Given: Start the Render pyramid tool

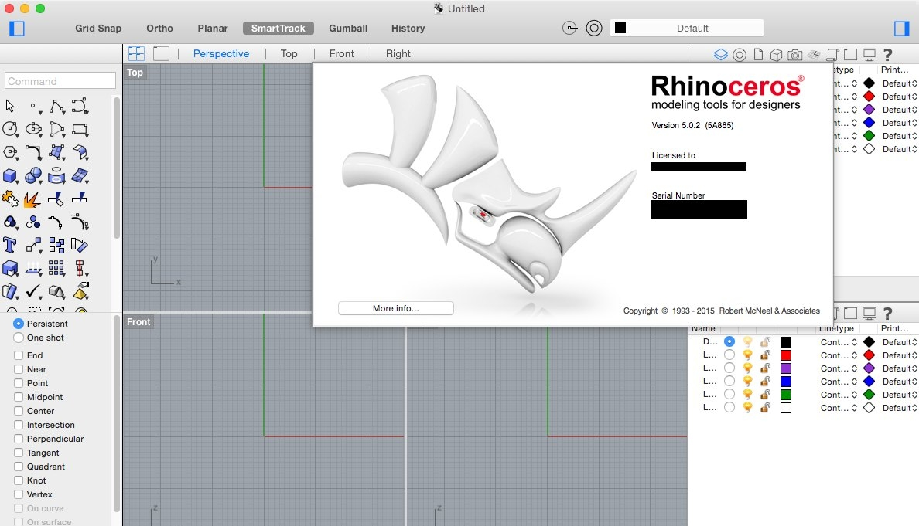Looking at the screenshot, I should pos(81,290).
